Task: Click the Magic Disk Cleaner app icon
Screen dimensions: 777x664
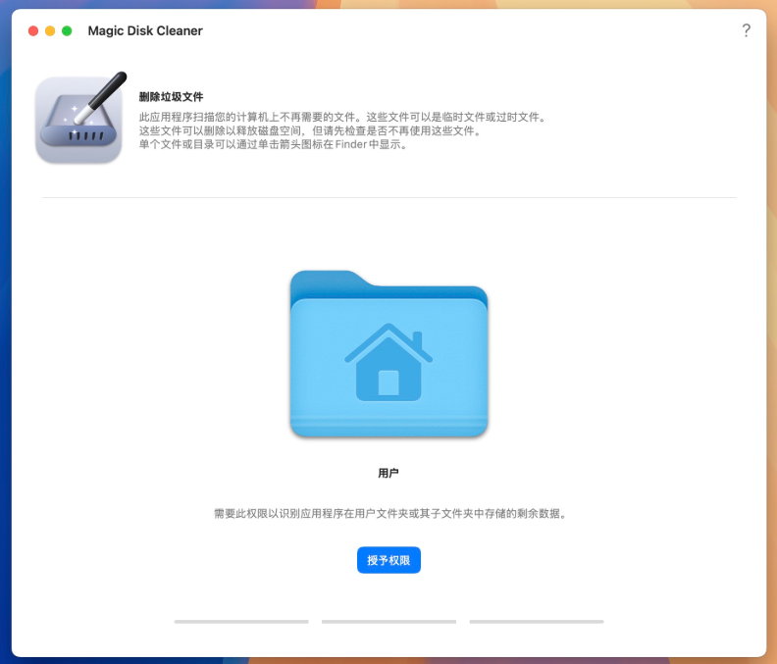Action: pyautogui.click(x=78, y=120)
